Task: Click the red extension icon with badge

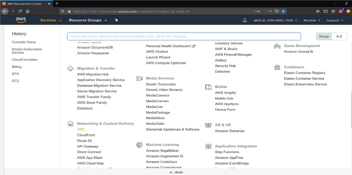Action: point(341,11)
